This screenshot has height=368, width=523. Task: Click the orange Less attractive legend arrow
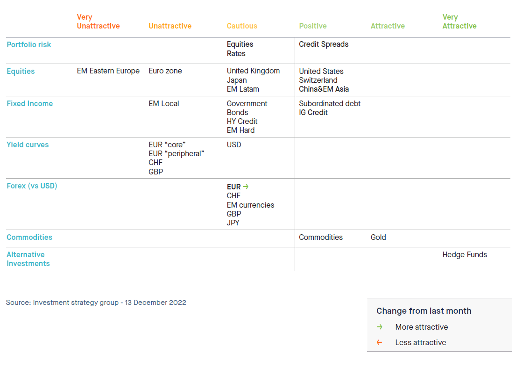380,342
